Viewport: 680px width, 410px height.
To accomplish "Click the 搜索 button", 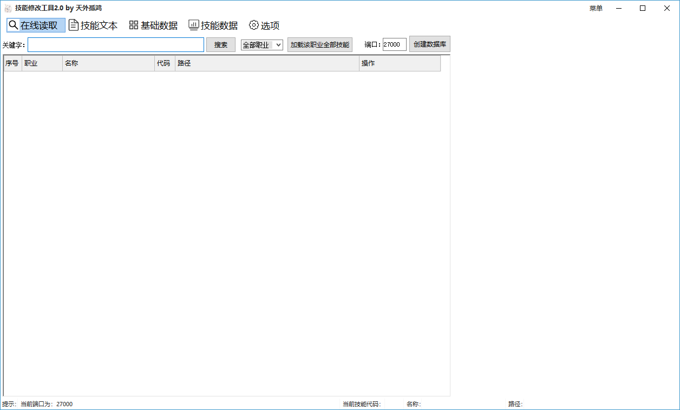I will [220, 44].
